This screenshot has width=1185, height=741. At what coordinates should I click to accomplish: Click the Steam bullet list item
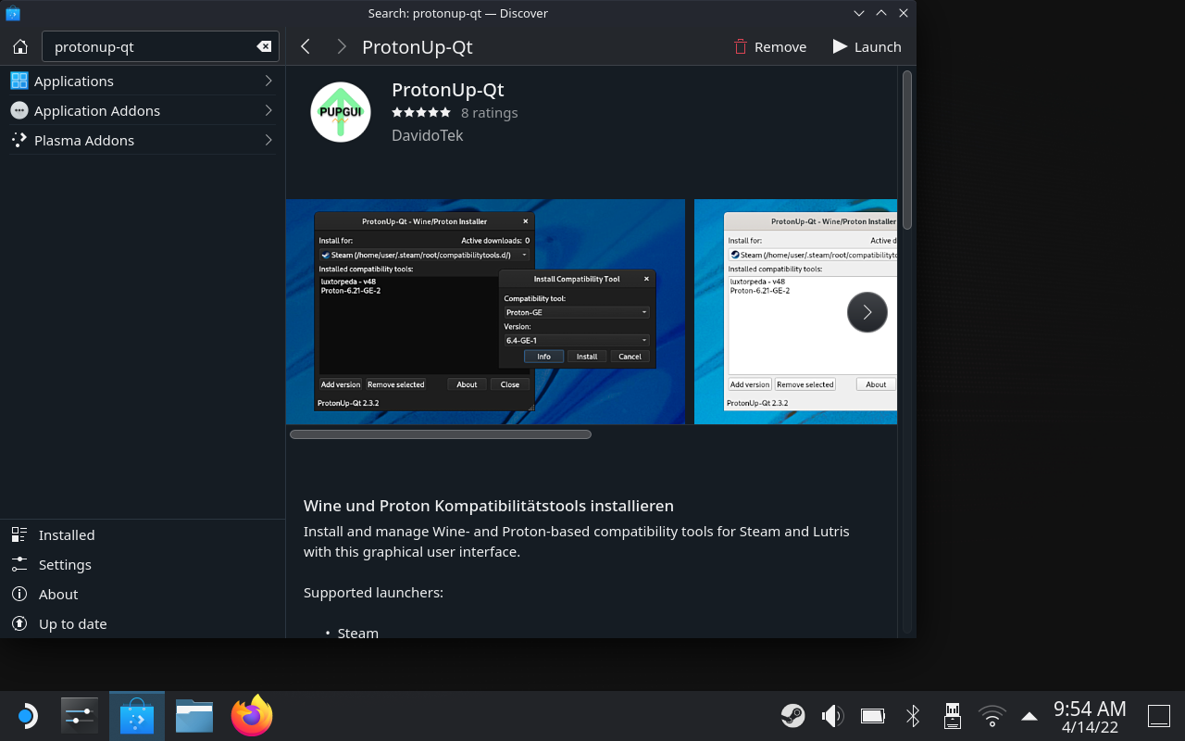click(358, 633)
